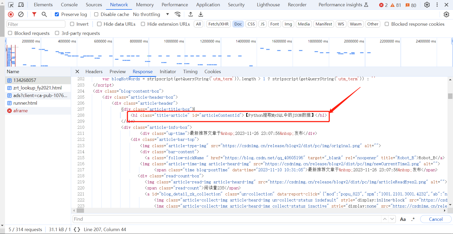Activate the inspect element picker icon

tap(11, 5)
